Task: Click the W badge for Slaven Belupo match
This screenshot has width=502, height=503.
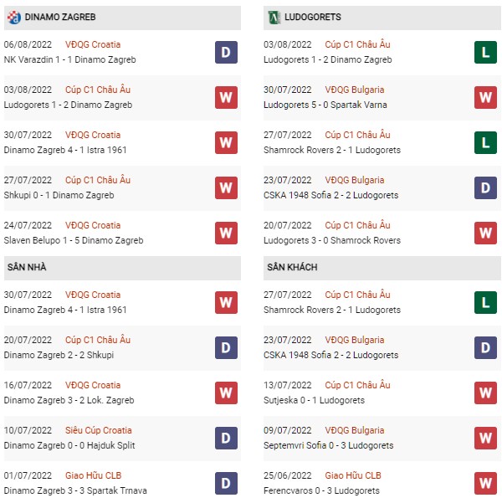Action: [226, 234]
